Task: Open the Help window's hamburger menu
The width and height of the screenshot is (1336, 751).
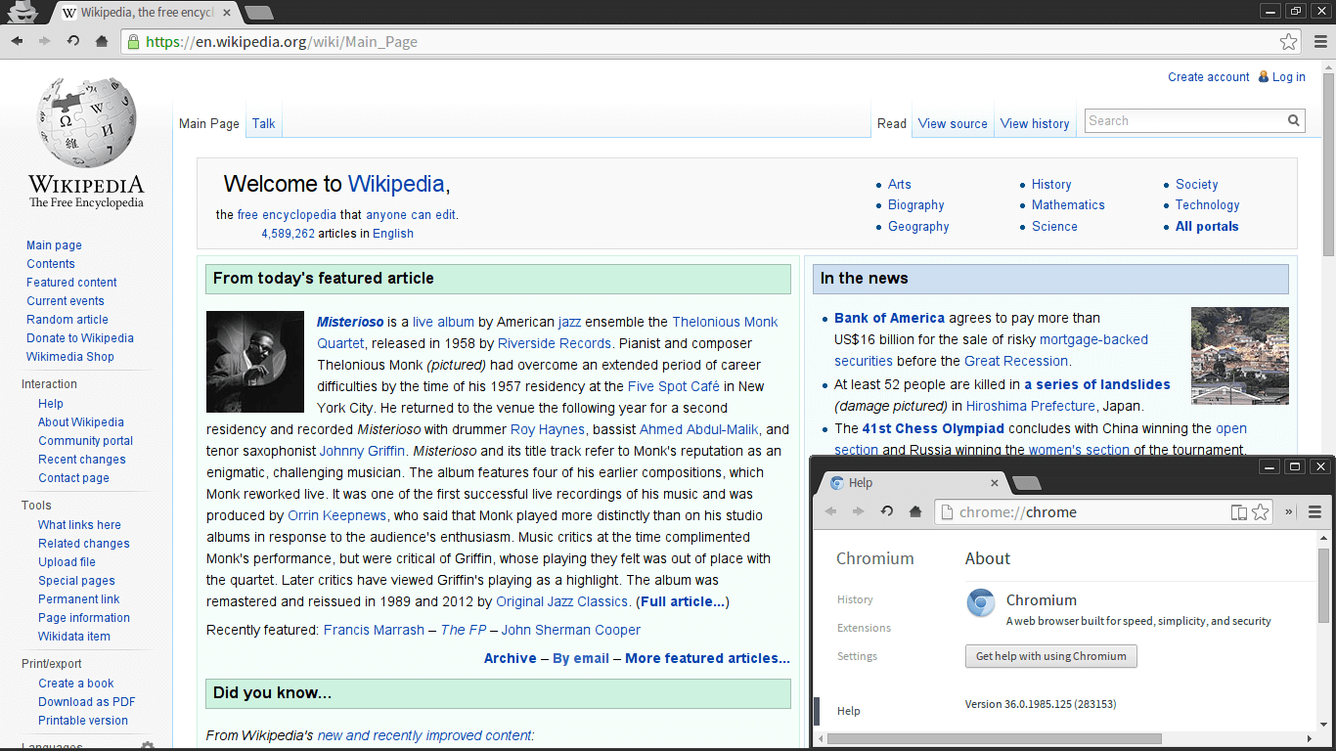Action: click(1314, 511)
